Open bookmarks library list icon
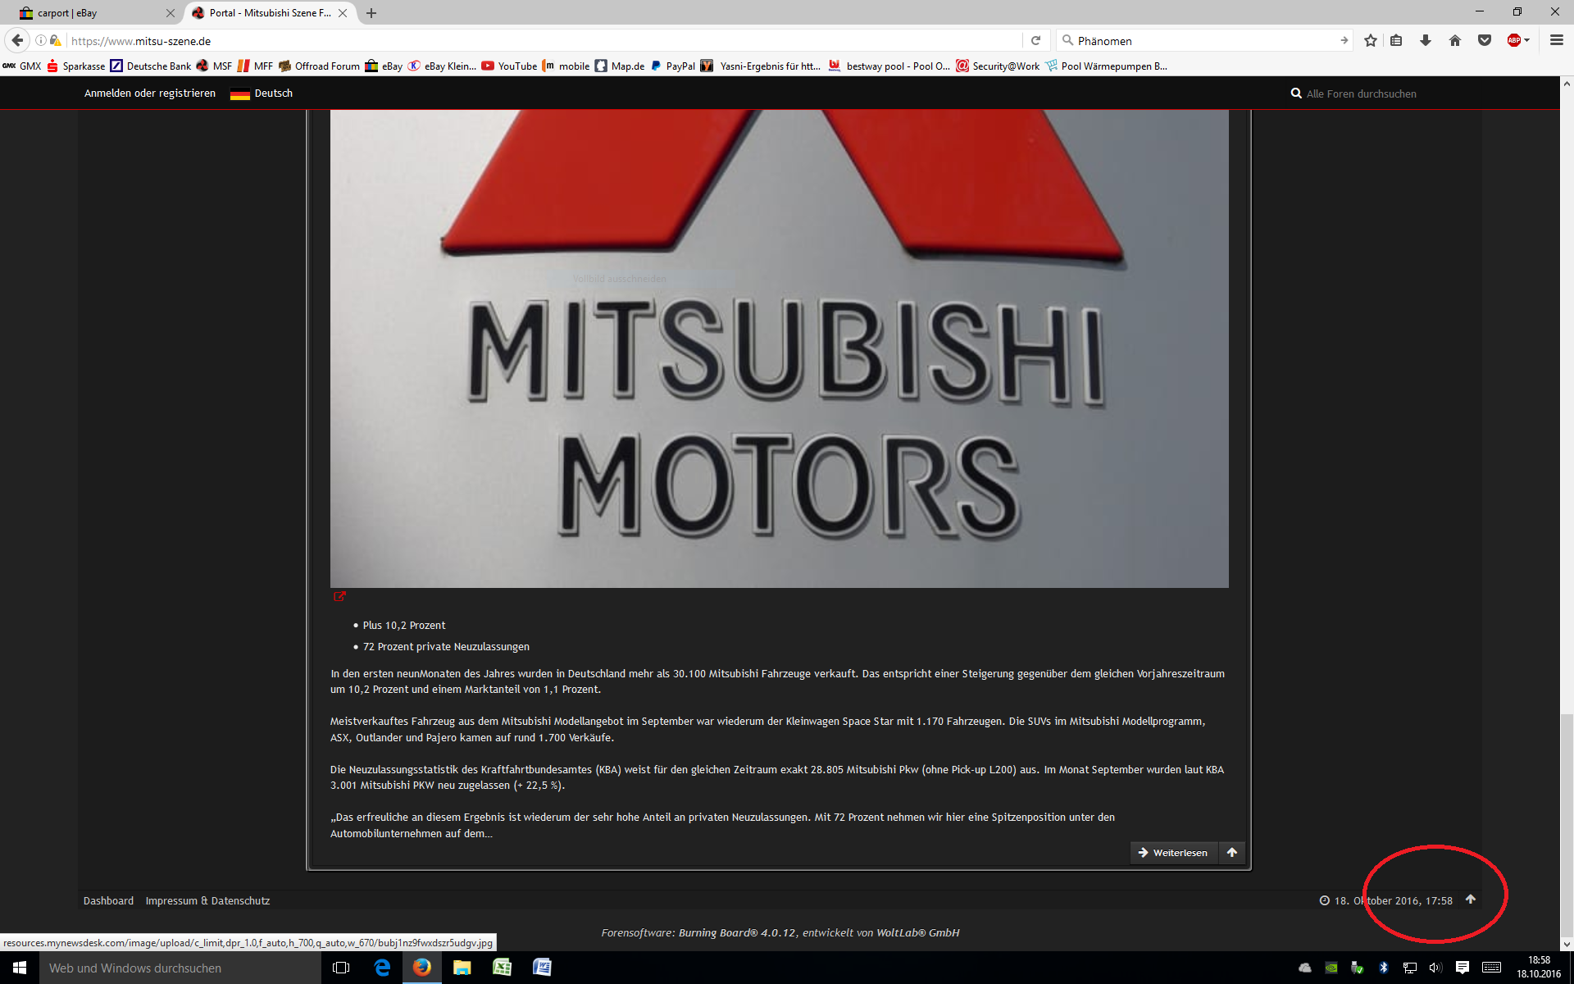The width and height of the screenshot is (1574, 984). 1397,40
